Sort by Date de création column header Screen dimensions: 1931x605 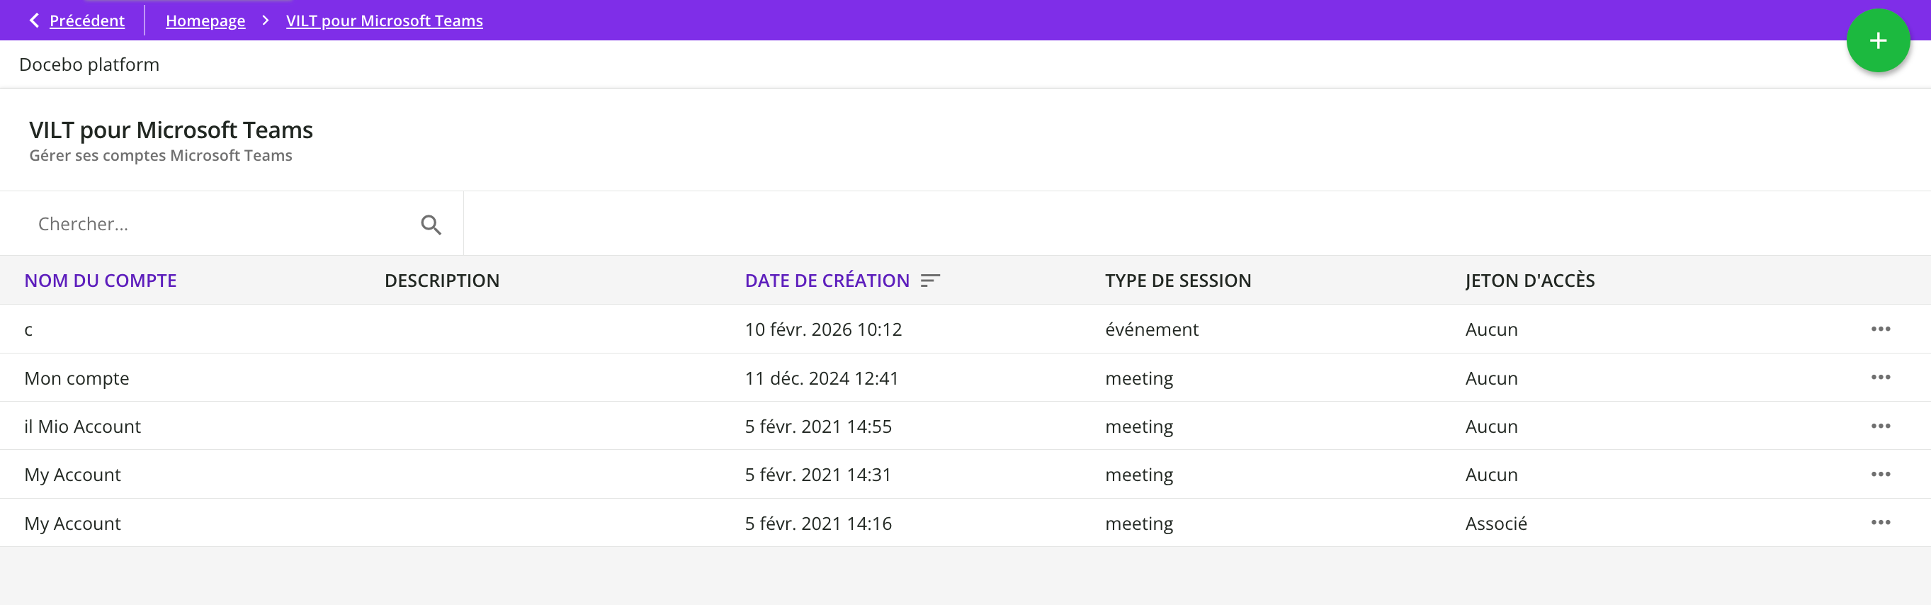[826, 281]
